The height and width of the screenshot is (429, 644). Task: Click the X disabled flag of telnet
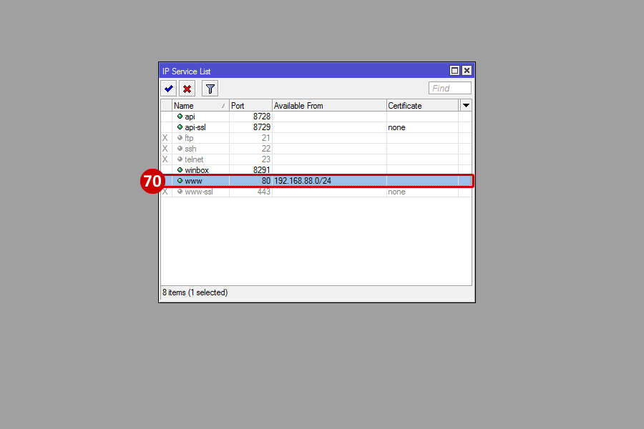[165, 159]
